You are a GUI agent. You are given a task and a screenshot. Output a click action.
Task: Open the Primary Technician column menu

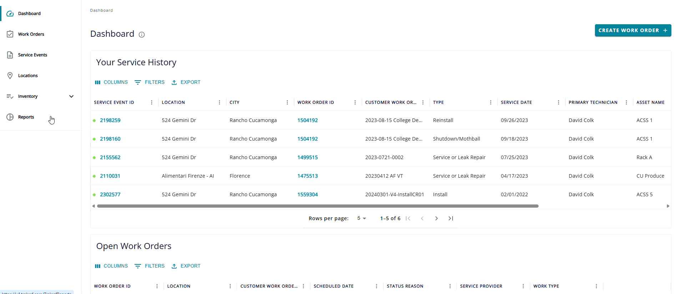pyautogui.click(x=626, y=102)
